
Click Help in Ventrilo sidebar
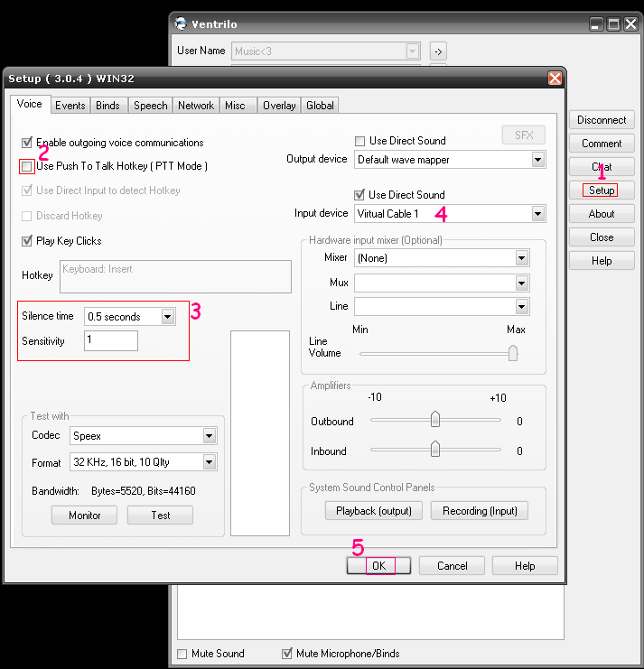602,261
